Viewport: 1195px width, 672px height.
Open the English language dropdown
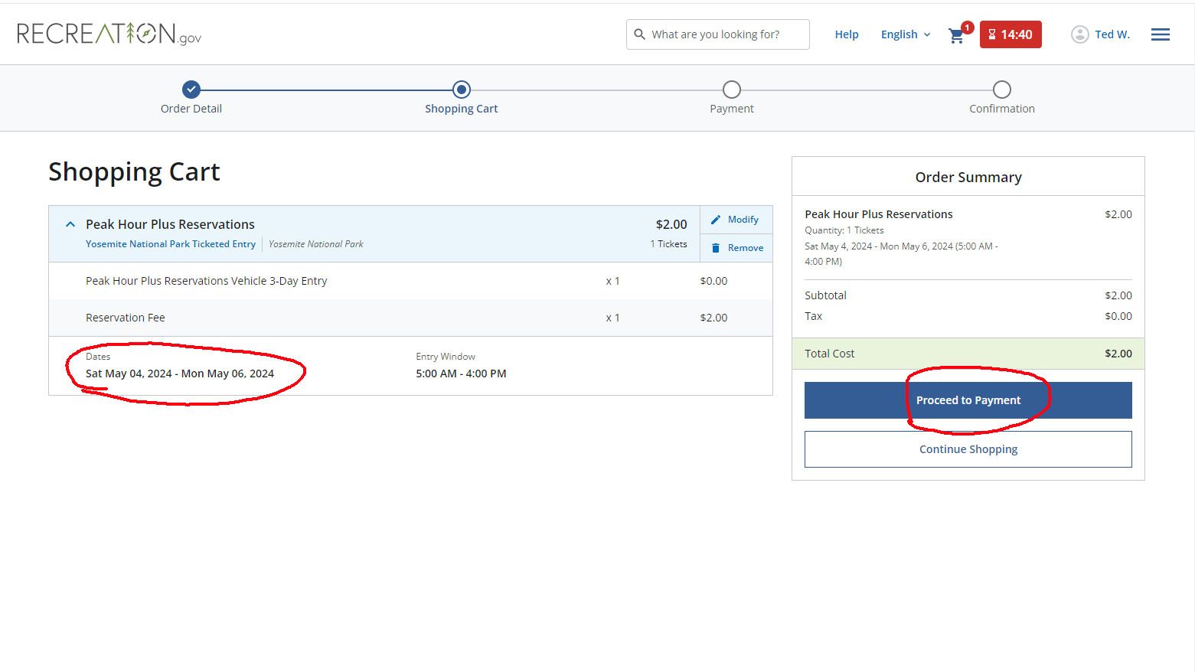click(905, 34)
